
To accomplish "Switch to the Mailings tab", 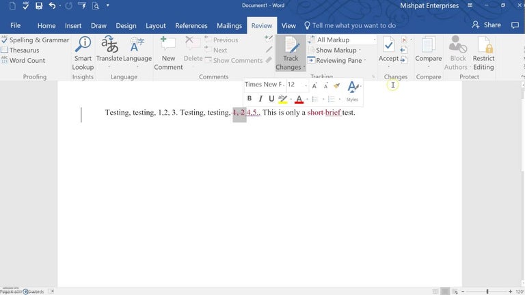I will 230,26.
